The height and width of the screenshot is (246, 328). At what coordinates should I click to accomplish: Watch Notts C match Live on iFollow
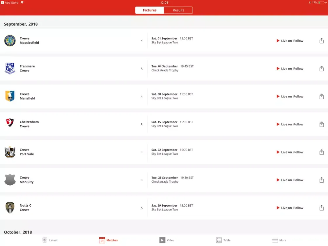click(x=290, y=208)
